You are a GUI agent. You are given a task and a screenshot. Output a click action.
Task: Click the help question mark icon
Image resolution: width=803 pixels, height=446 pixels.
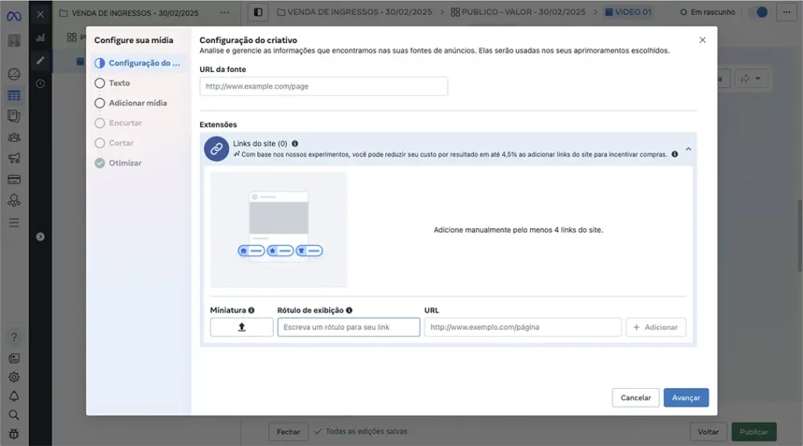14,337
